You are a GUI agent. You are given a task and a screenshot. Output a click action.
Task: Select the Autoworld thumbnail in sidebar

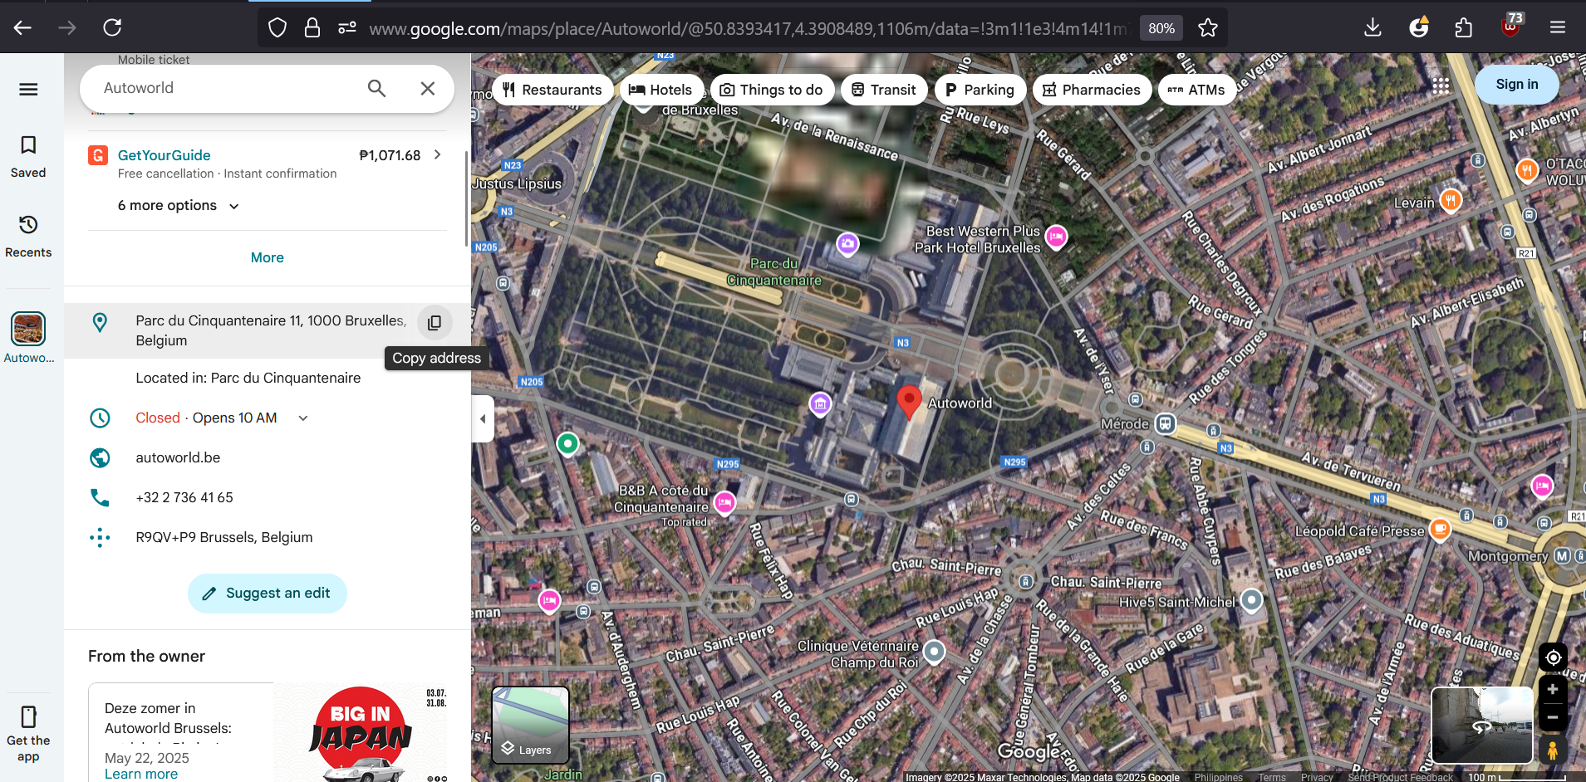click(28, 329)
